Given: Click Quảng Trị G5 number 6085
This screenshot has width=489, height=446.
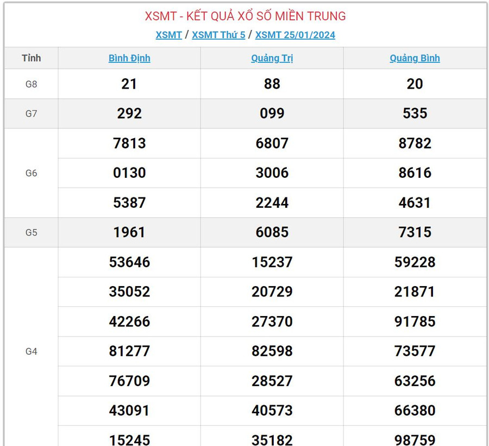Looking at the screenshot, I should [x=272, y=232].
